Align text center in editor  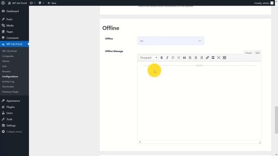[x=196, y=58]
